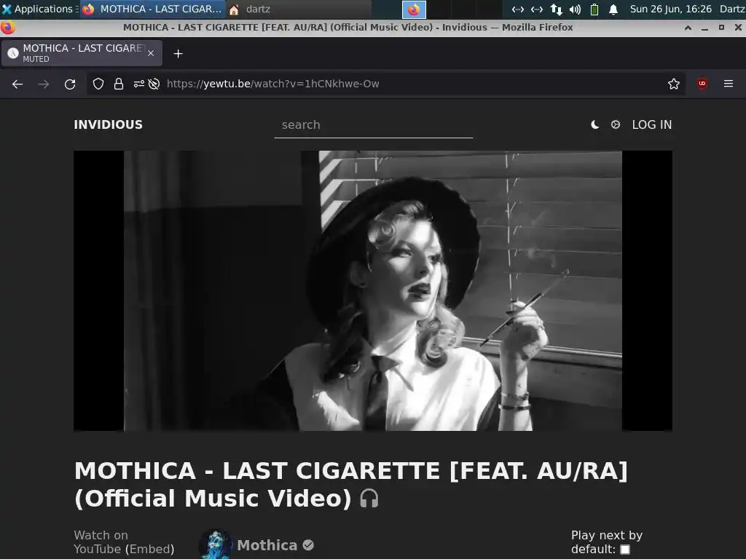This screenshot has height=559, width=746.
Task: Click the forward navigation arrow
Action: coord(44,84)
